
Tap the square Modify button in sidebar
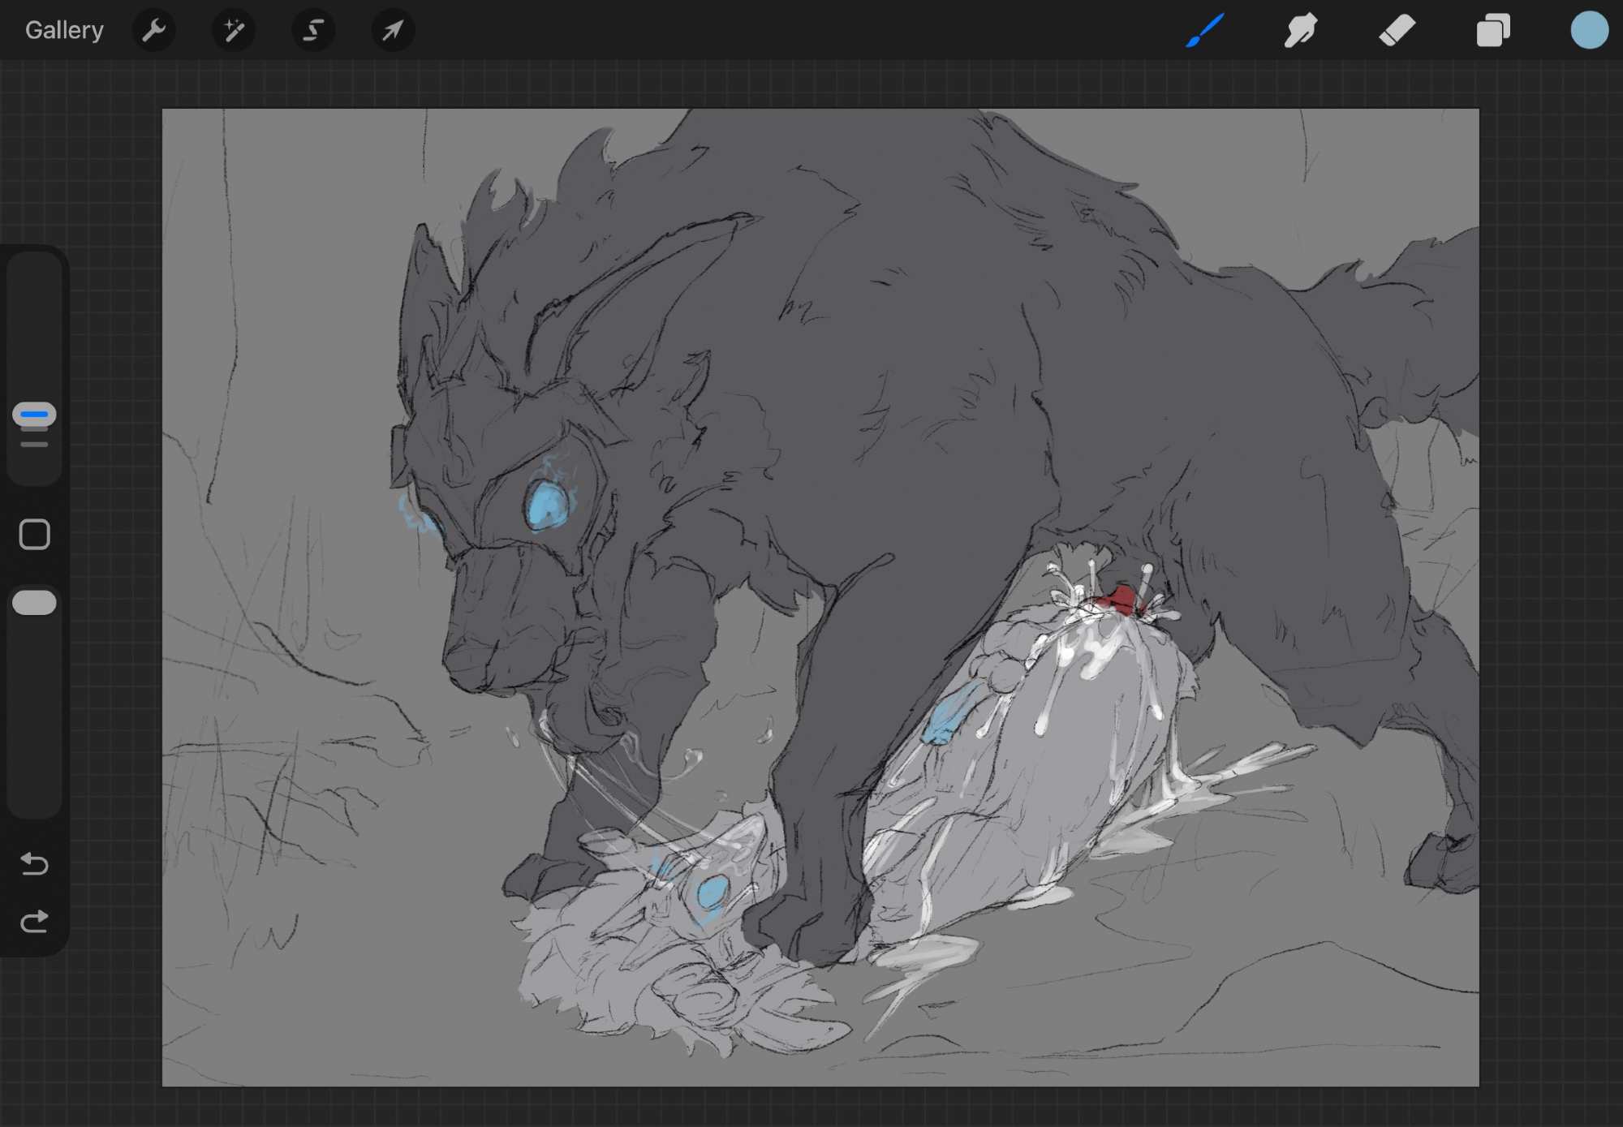pos(34,535)
